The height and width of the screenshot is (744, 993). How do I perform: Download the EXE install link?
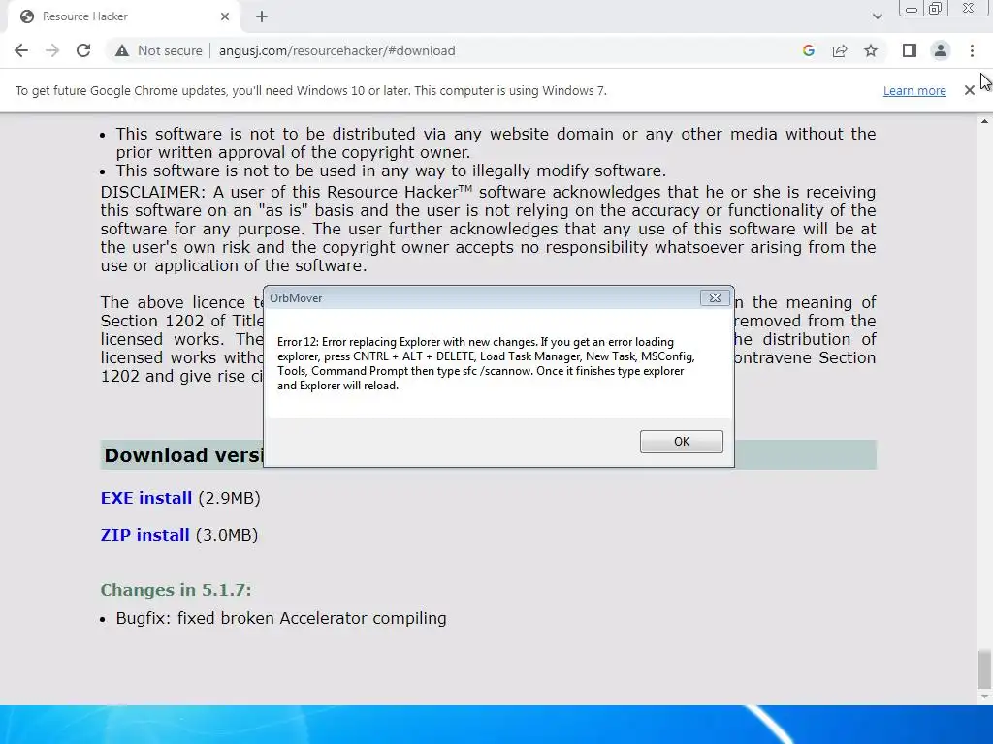click(x=146, y=498)
